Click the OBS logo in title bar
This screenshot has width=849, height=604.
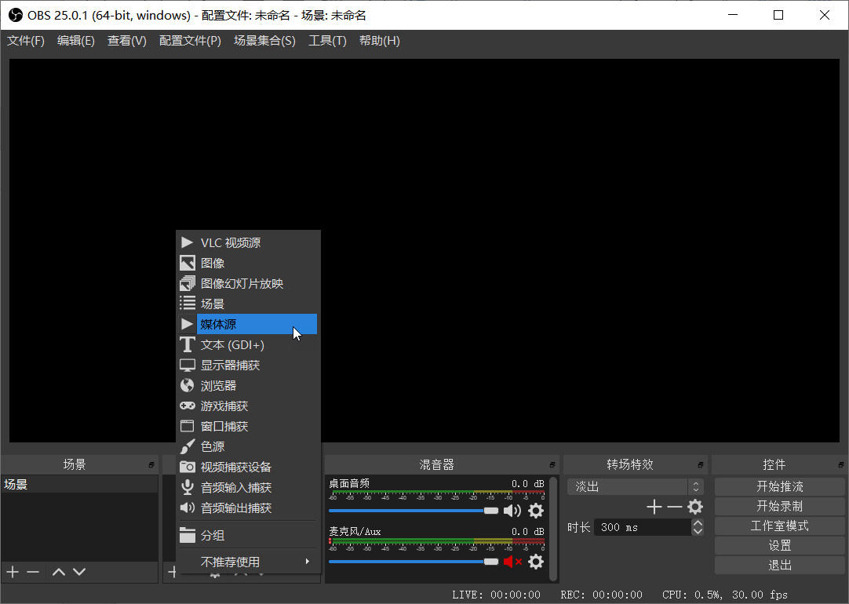(x=16, y=15)
